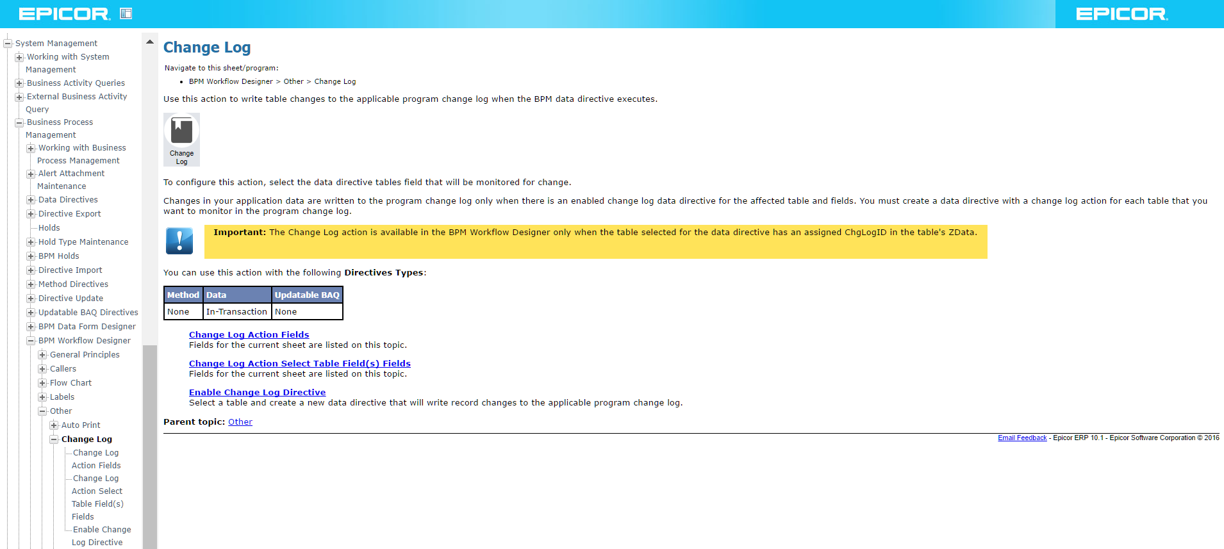Expand the Auto Print node
Image resolution: width=1224 pixels, height=549 pixels.
click(x=54, y=425)
